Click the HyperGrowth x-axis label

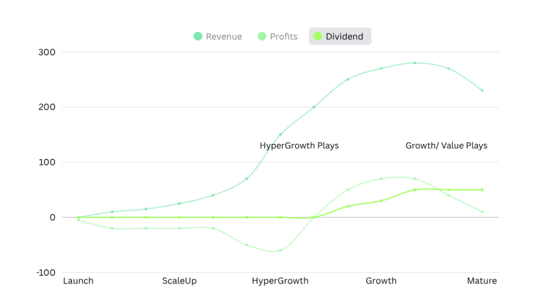coord(280,281)
